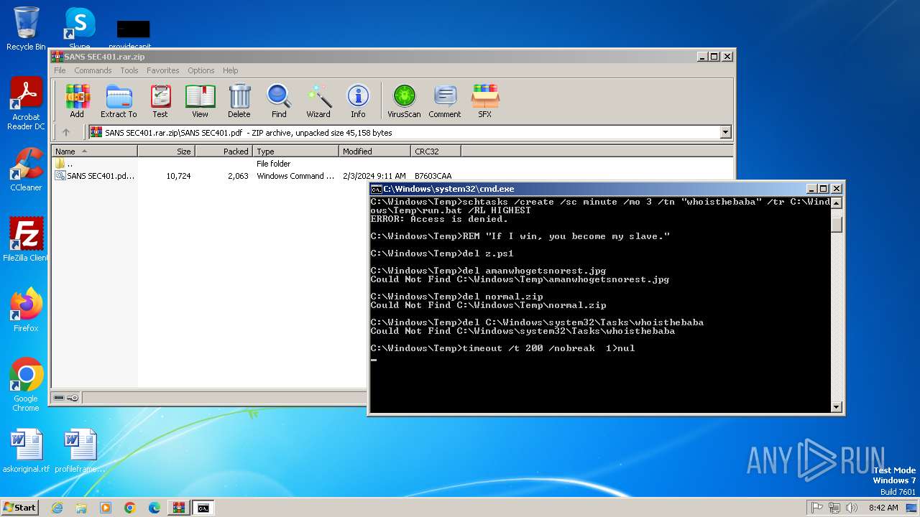Open the archive Comment tool
Image resolution: width=920 pixels, height=517 pixels.
445,101
